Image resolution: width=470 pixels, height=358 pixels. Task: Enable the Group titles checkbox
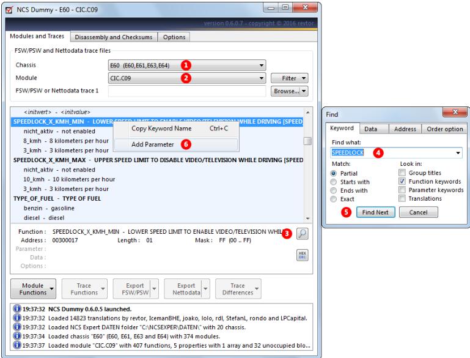point(403,173)
